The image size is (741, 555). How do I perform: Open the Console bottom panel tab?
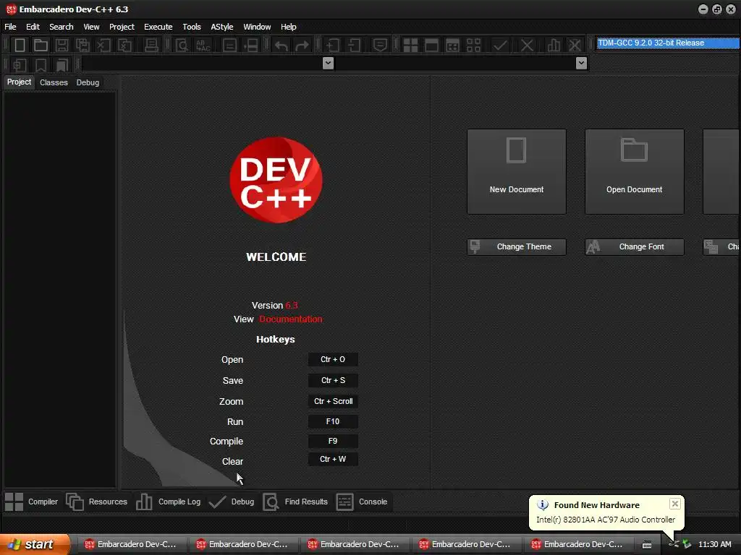tap(362, 502)
